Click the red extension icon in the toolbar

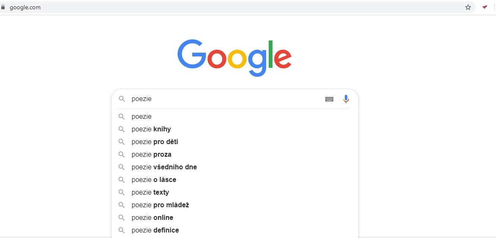(485, 7)
